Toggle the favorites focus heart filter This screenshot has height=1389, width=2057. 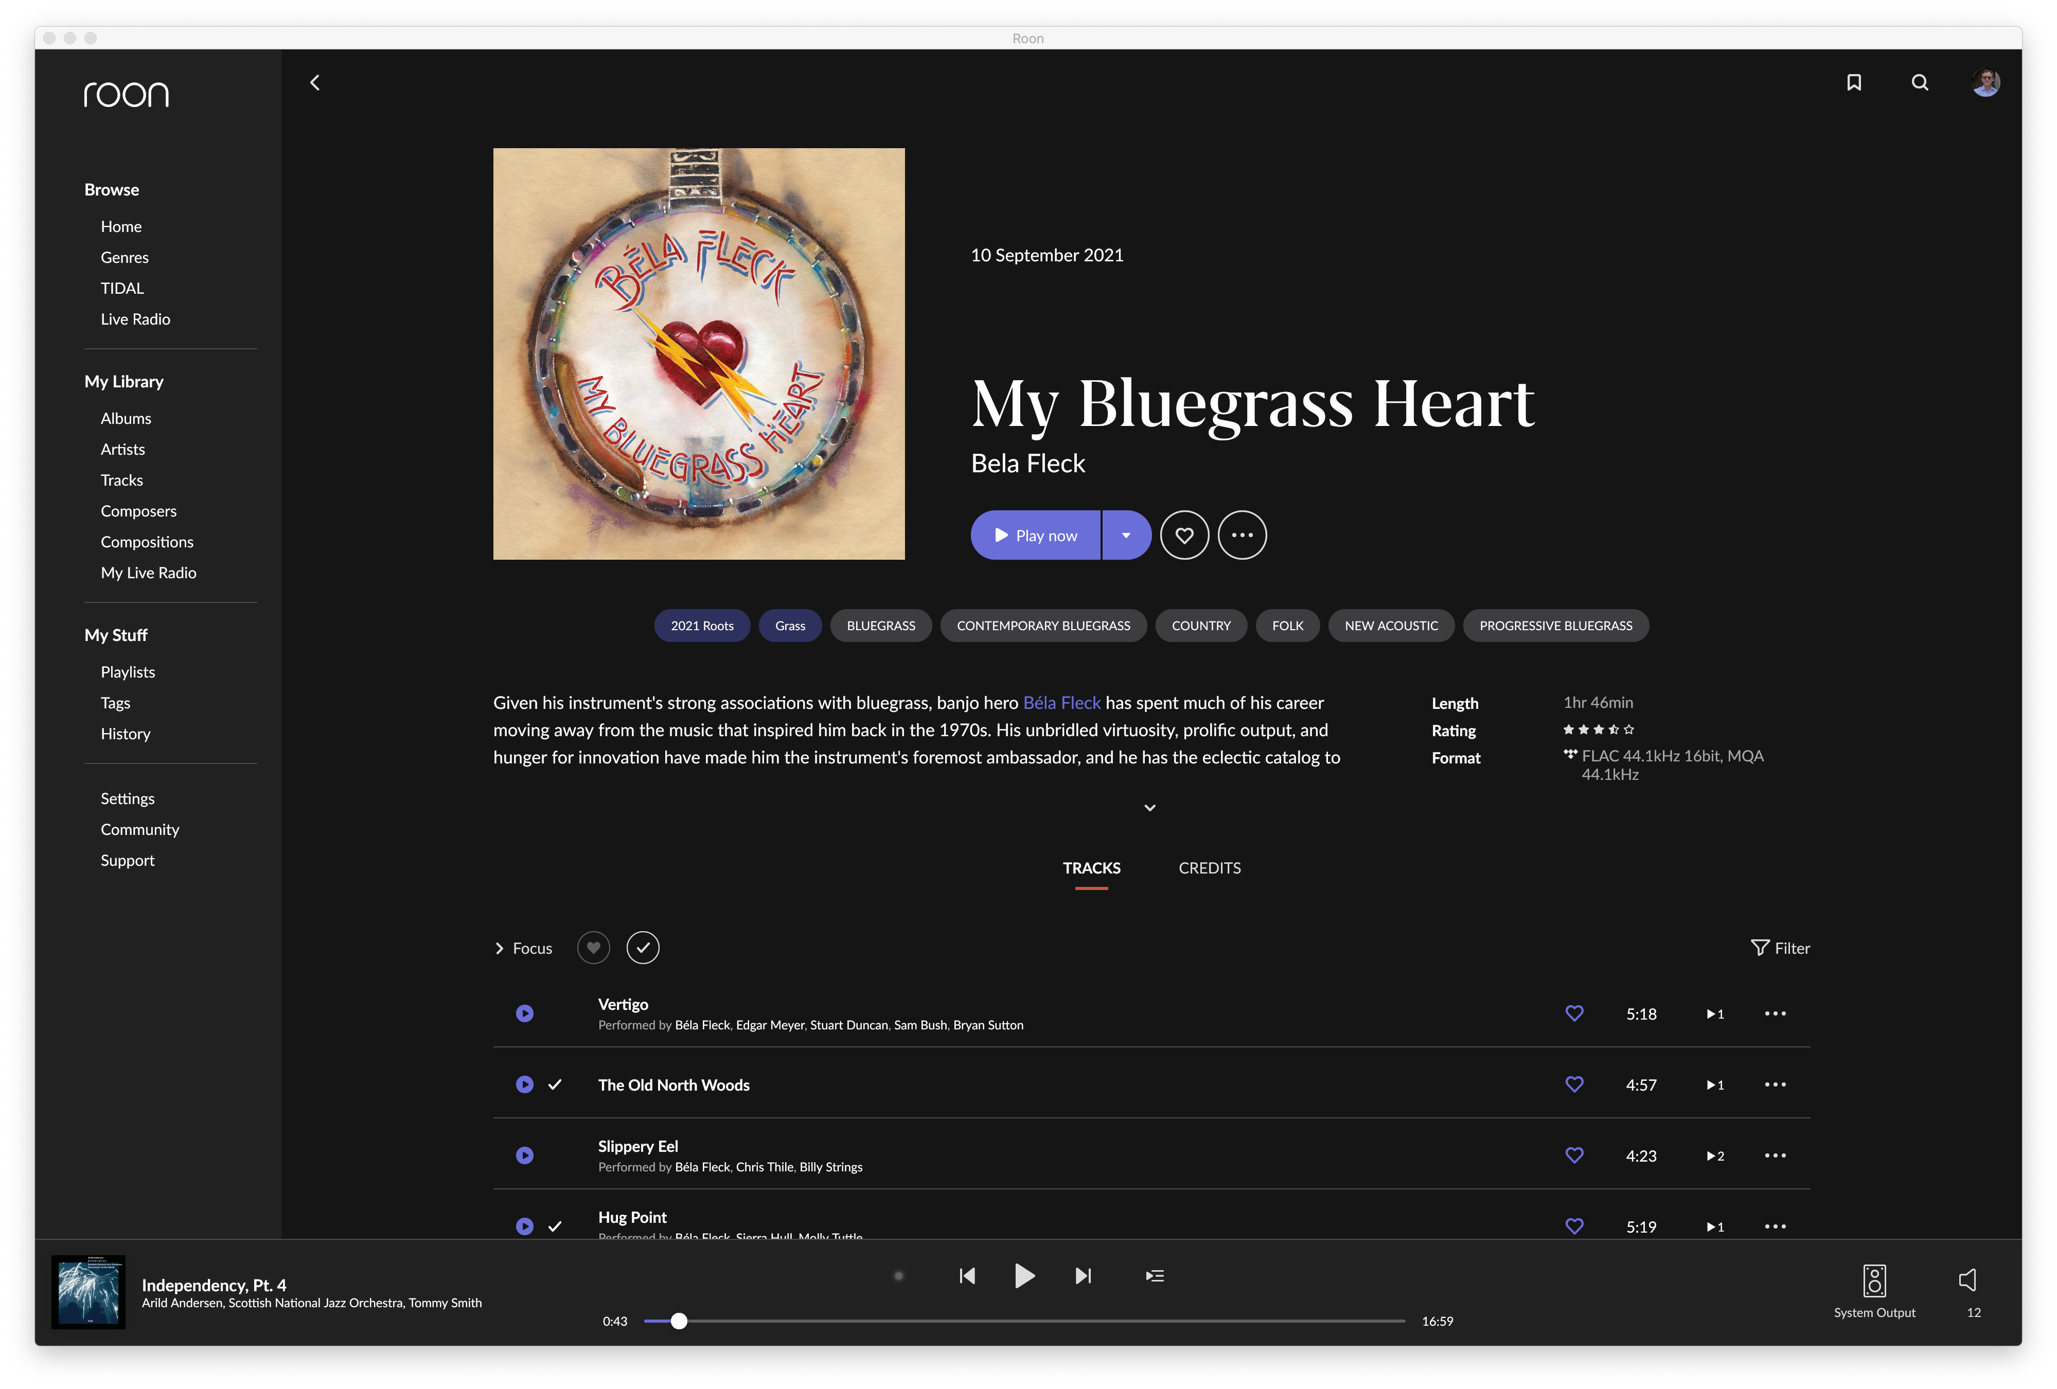[x=593, y=947]
